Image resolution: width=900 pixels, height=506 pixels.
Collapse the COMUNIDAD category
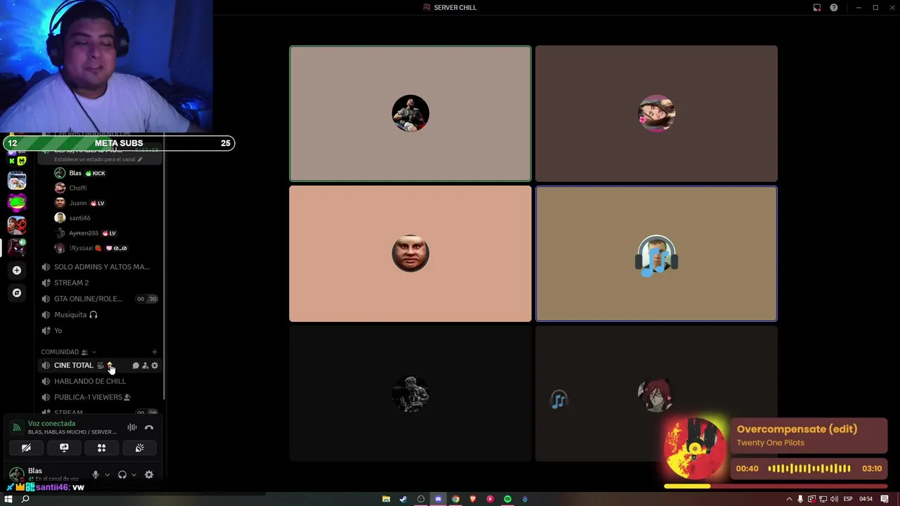[69, 352]
